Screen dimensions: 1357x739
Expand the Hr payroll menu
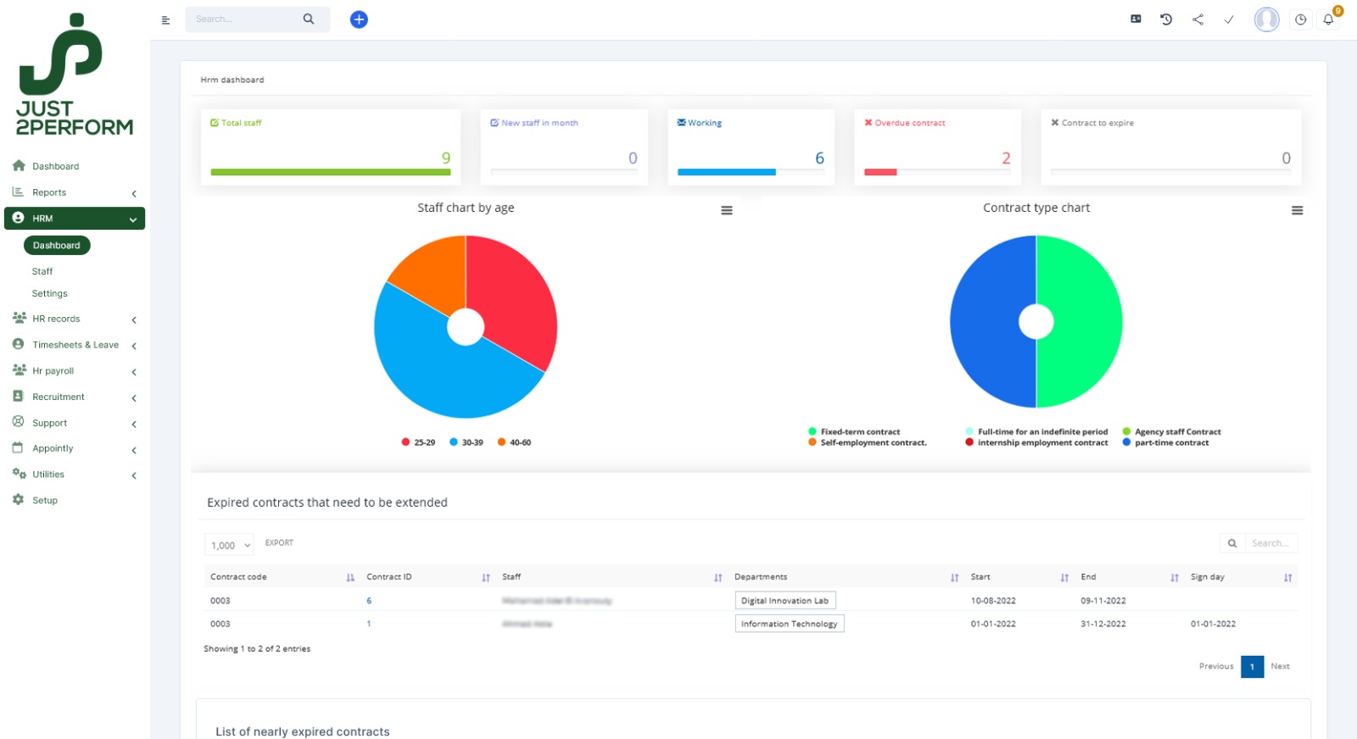point(75,371)
